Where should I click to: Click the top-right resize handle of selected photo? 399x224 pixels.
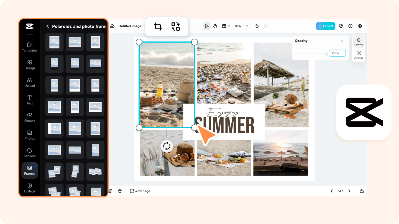click(195, 42)
